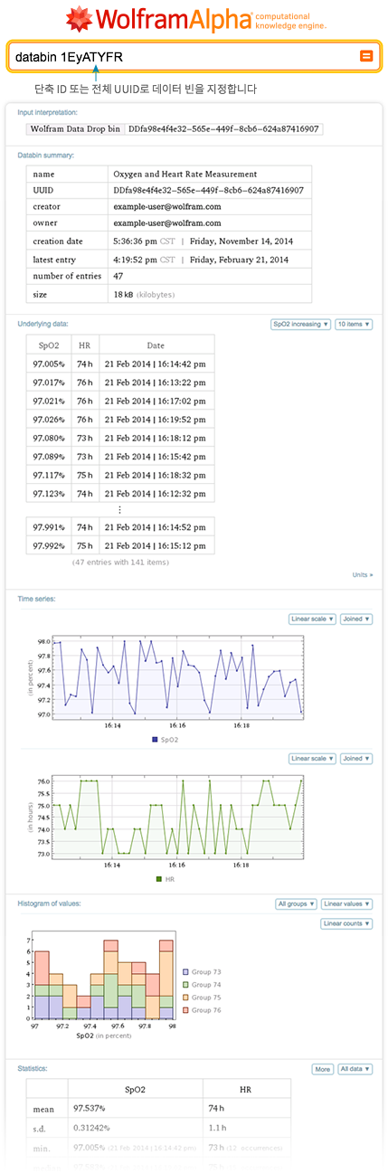Click creation date 'Friday, November 14, 2014'
This screenshot has width=388, height=1173.
click(240, 241)
